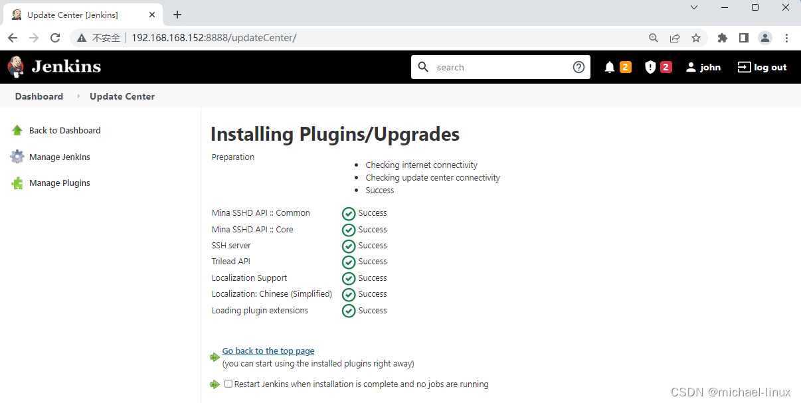The width and height of the screenshot is (801, 403).
Task: Open the tab search dropdown chevron
Action: [694, 7]
